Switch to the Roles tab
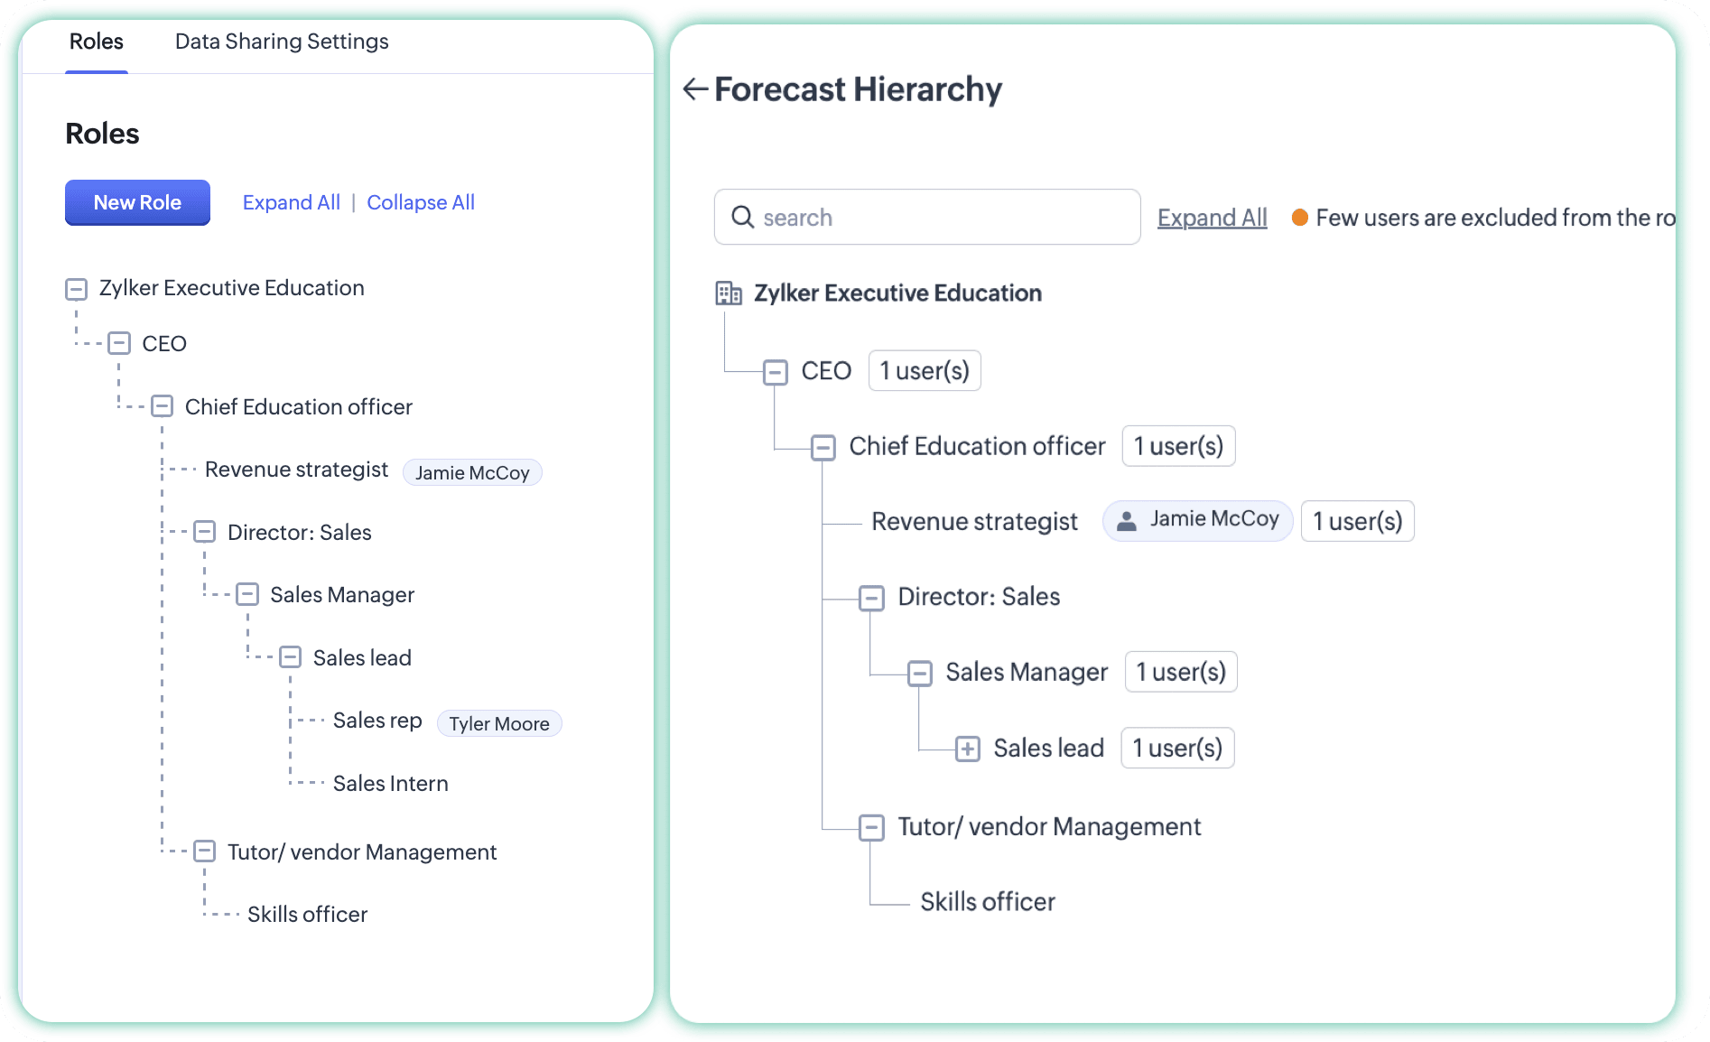This screenshot has height=1042, width=1710. pos(97,42)
